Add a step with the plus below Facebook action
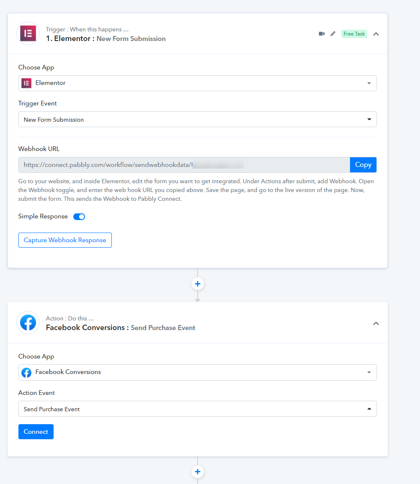The height and width of the screenshot is (484, 420). point(198,471)
